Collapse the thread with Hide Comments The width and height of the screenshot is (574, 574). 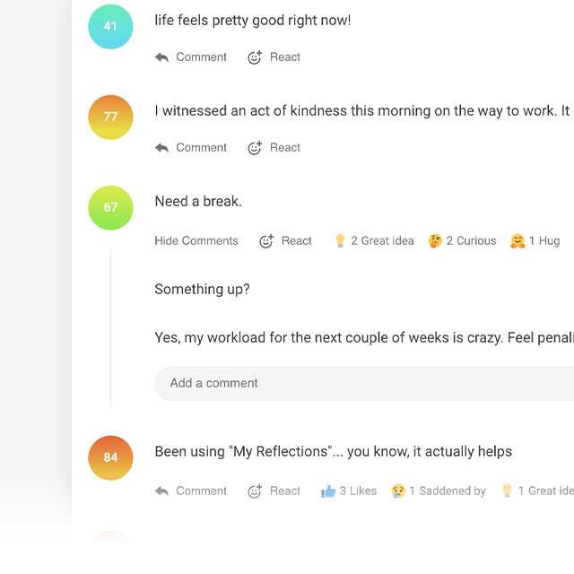click(196, 241)
